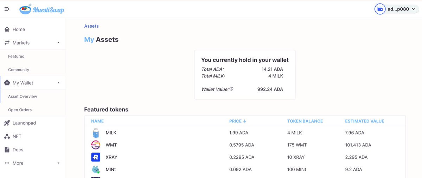Collapse the My Wallet section arrow
The height and width of the screenshot is (178, 422).
coord(58,83)
